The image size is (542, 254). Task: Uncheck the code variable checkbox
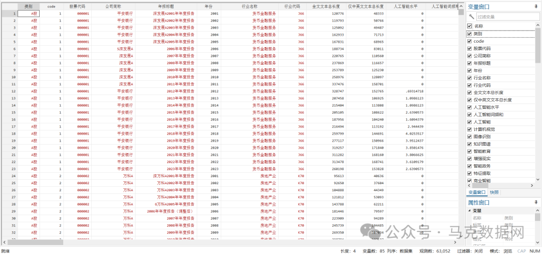pos(469,41)
